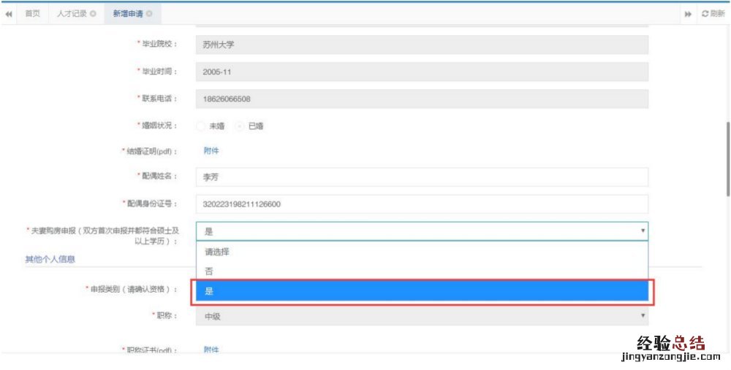Click the 其他个人信息 section heading
Image resolution: width=731 pixels, height=370 pixels.
pos(50,259)
